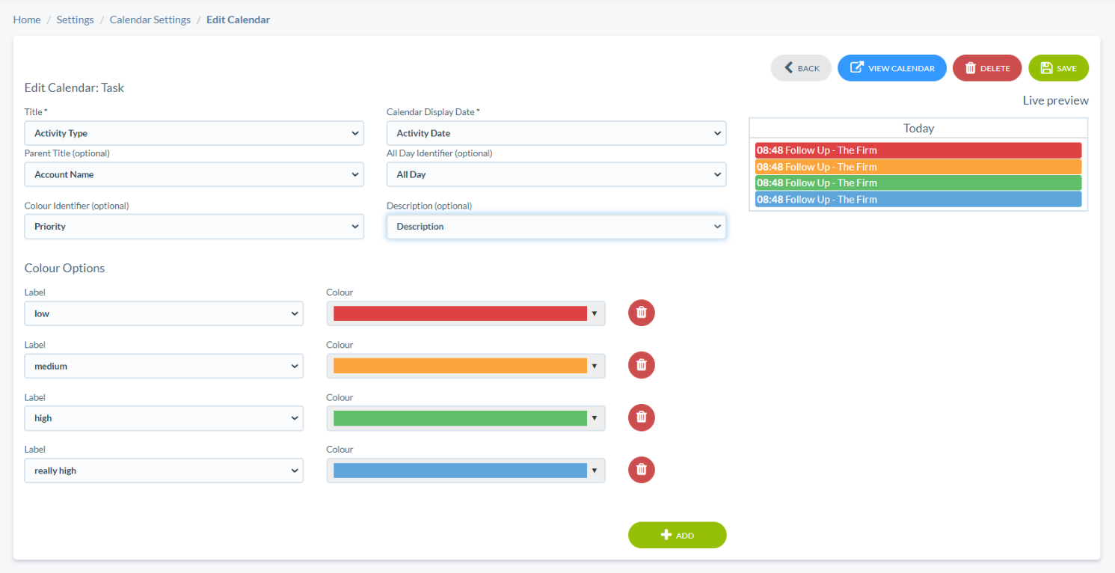This screenshot has height=573, width=1115.
Task: Click the green Follow Up preview event
Action: [x=918, y=183]
